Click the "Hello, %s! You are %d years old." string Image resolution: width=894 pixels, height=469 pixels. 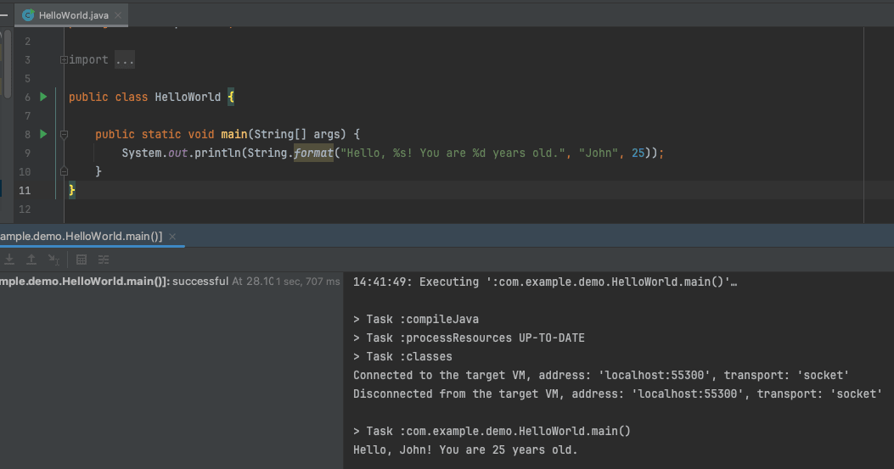(453, 153)
